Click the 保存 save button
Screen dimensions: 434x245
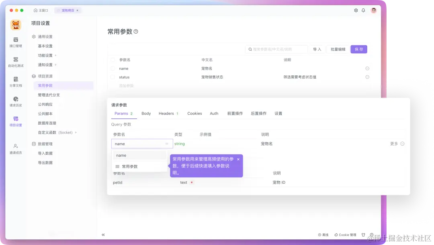pos(358,49)
